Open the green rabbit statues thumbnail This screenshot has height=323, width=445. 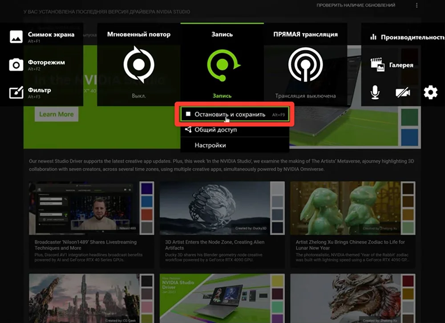point(345,208)
